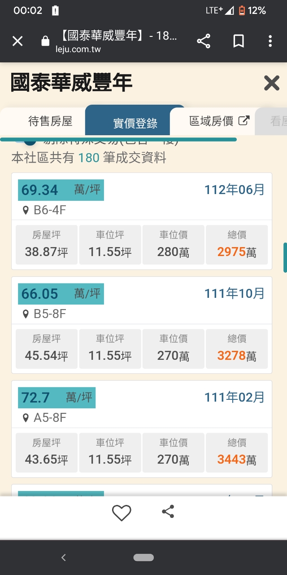Tap the heart favorite icon
Screen dimensions: 287x575
coord(122,513)
